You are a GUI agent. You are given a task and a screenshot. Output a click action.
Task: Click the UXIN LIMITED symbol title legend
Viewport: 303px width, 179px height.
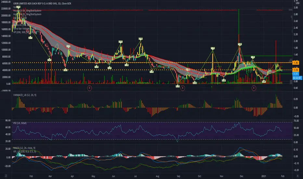point(42,4)
